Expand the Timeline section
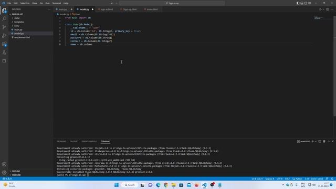The height and width of the screenshot is (189, 336). [16, 175]
